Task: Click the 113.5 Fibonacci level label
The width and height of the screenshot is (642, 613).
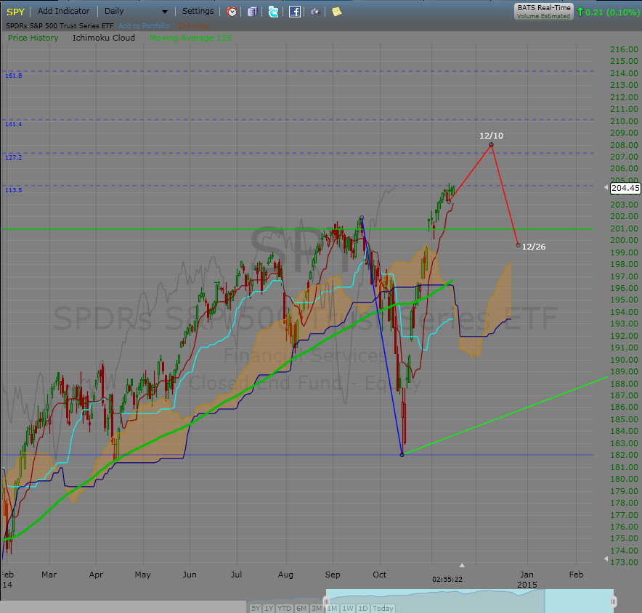Action: point(14,190)
